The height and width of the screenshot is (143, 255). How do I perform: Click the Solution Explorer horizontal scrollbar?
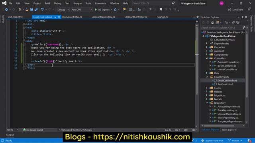pos(219,126)
